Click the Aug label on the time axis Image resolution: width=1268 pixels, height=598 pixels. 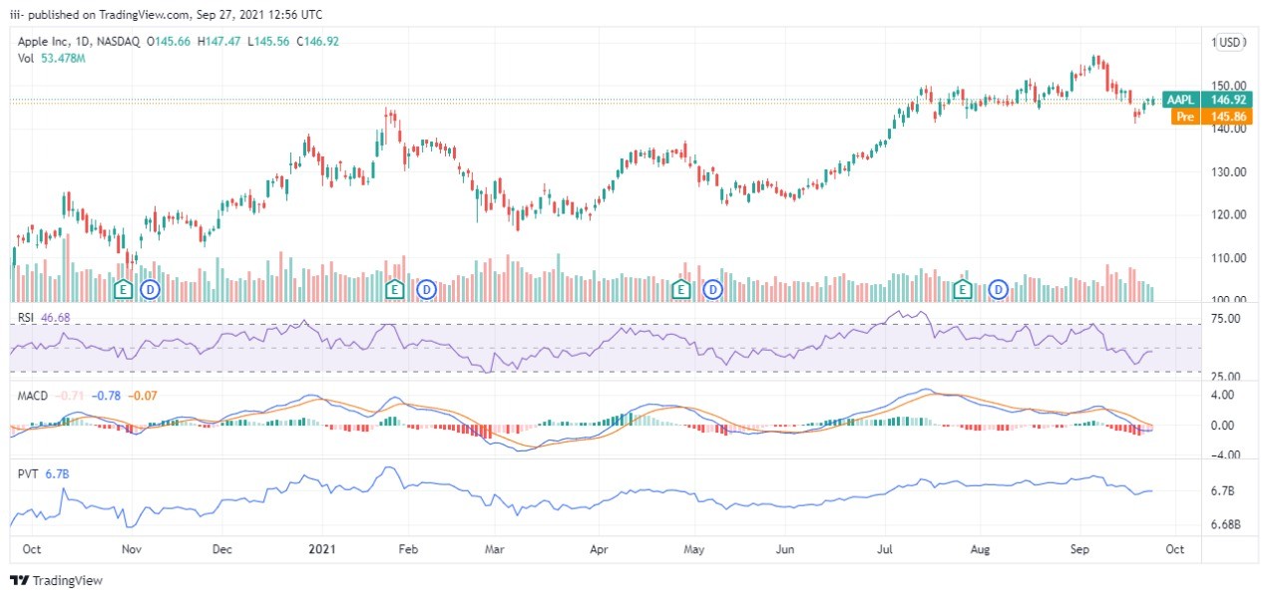[x=981, y=549]
